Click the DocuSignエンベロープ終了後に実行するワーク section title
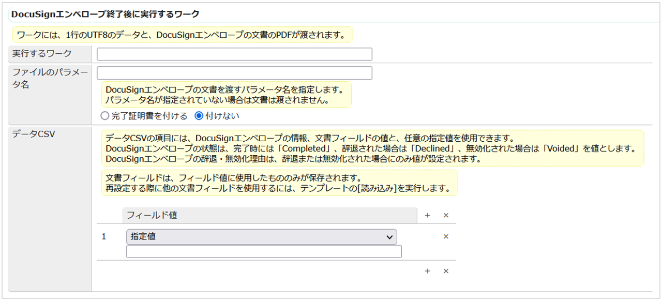 coord(105,14)
